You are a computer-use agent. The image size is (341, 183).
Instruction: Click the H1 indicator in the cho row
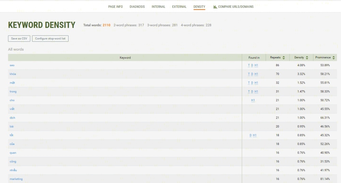point(253,100)
